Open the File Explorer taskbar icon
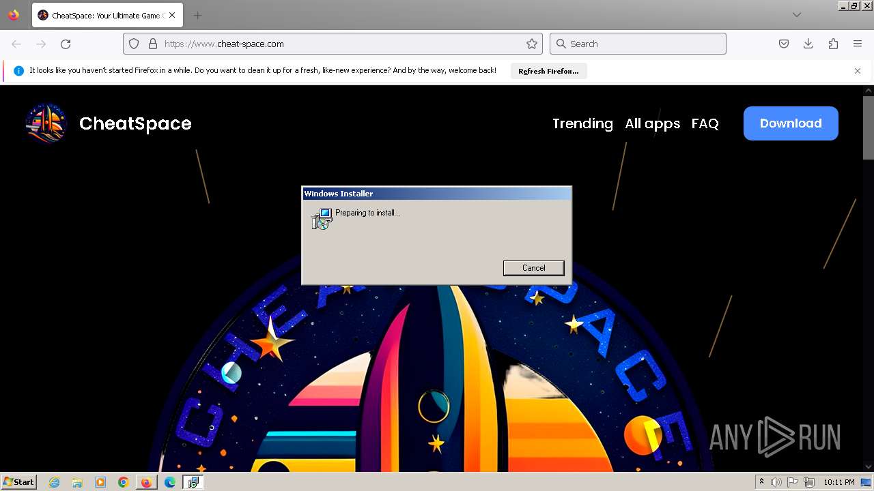Viewport: 874px width, 491px height. 77,482
